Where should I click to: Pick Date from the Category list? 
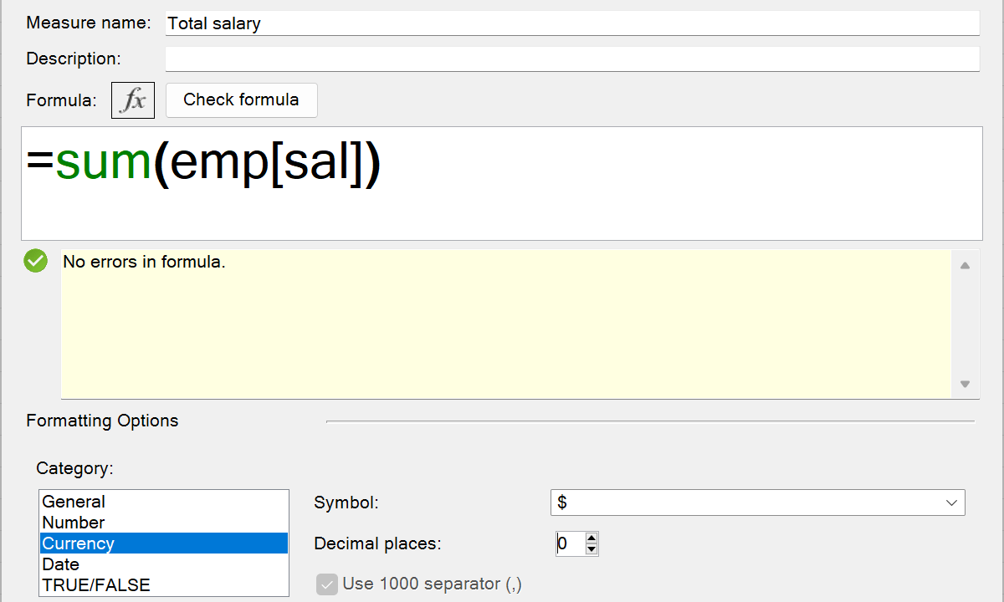pyautogui.click(x=60, y=564)
